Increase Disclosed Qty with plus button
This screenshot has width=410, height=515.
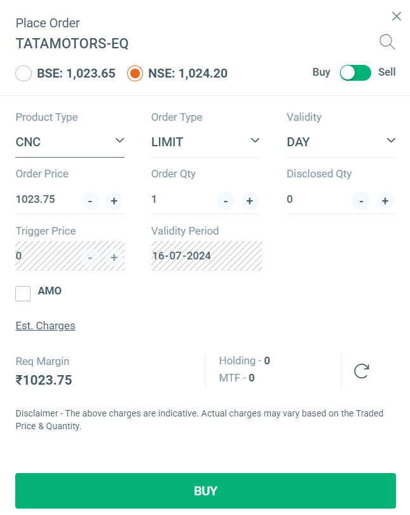385,201
